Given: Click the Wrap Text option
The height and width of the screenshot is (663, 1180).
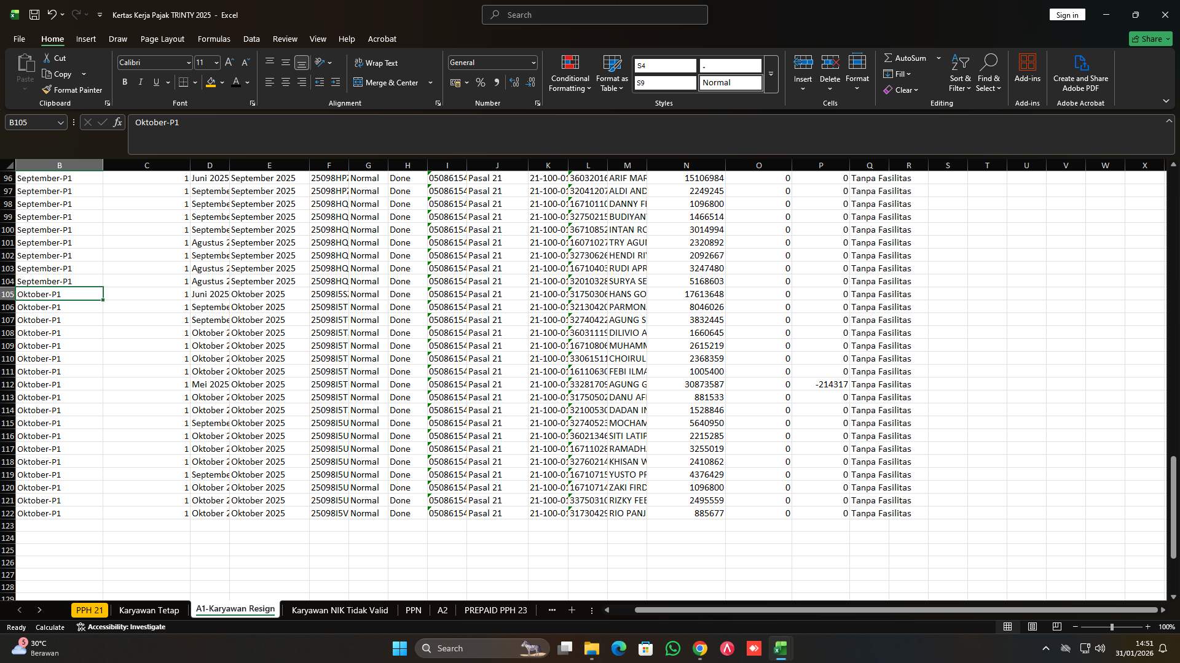Looking at the screenshot, I should 377,62.
